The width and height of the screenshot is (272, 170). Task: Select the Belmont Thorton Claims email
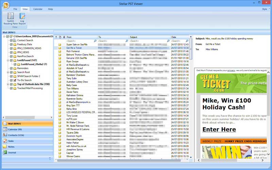121,55
